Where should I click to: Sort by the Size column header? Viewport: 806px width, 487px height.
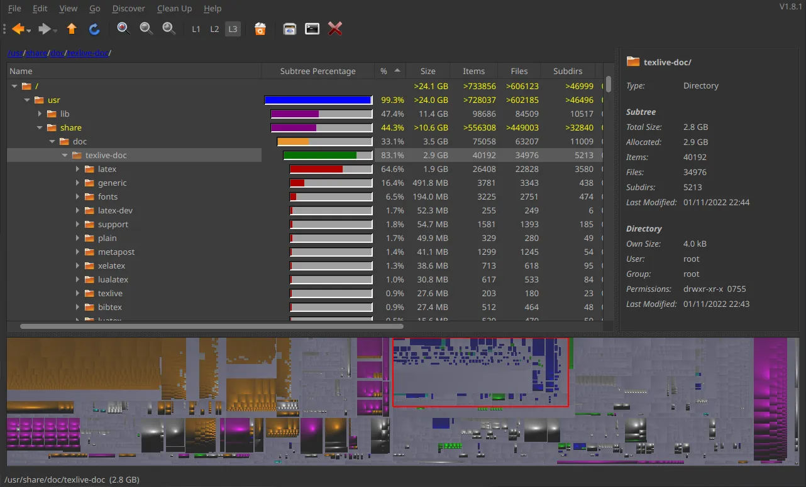click(428, 71)
